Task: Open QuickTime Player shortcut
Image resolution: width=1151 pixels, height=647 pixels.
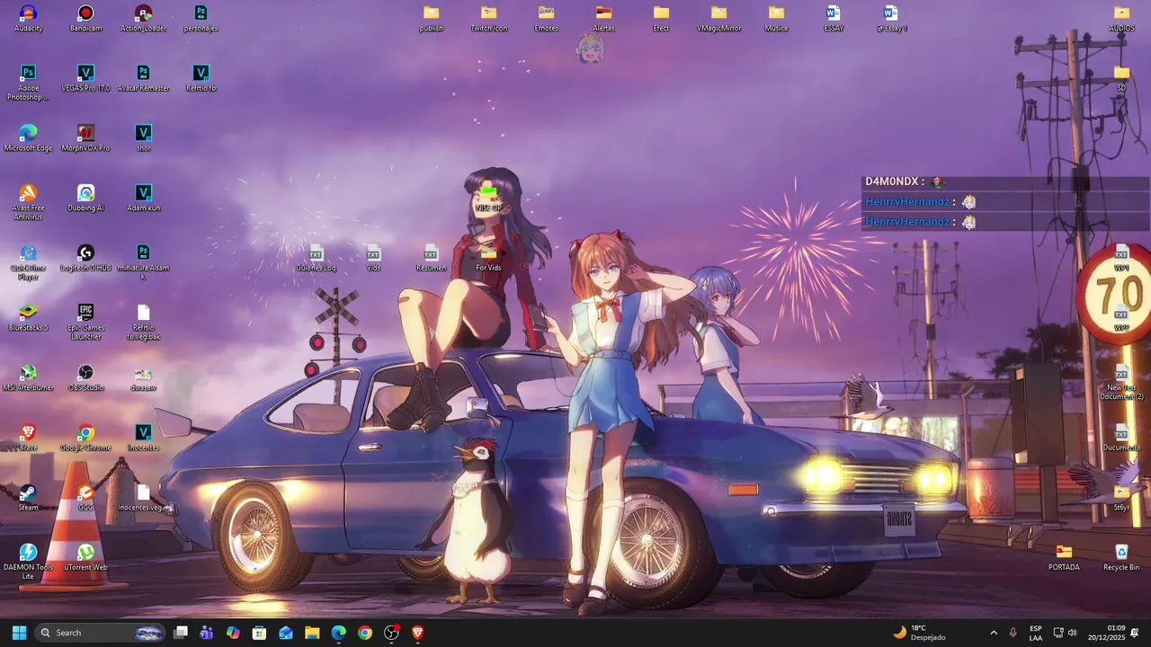Action: click(x=28, y=263)
